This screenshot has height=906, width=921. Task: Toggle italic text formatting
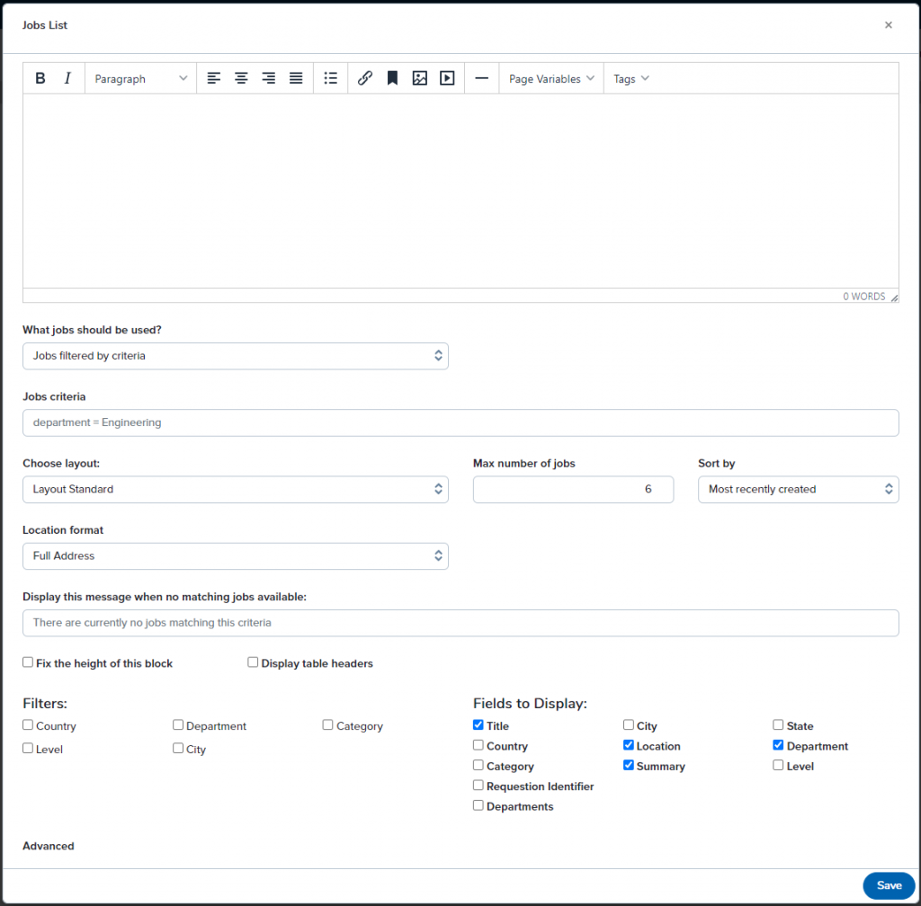[x=67, y=79]
